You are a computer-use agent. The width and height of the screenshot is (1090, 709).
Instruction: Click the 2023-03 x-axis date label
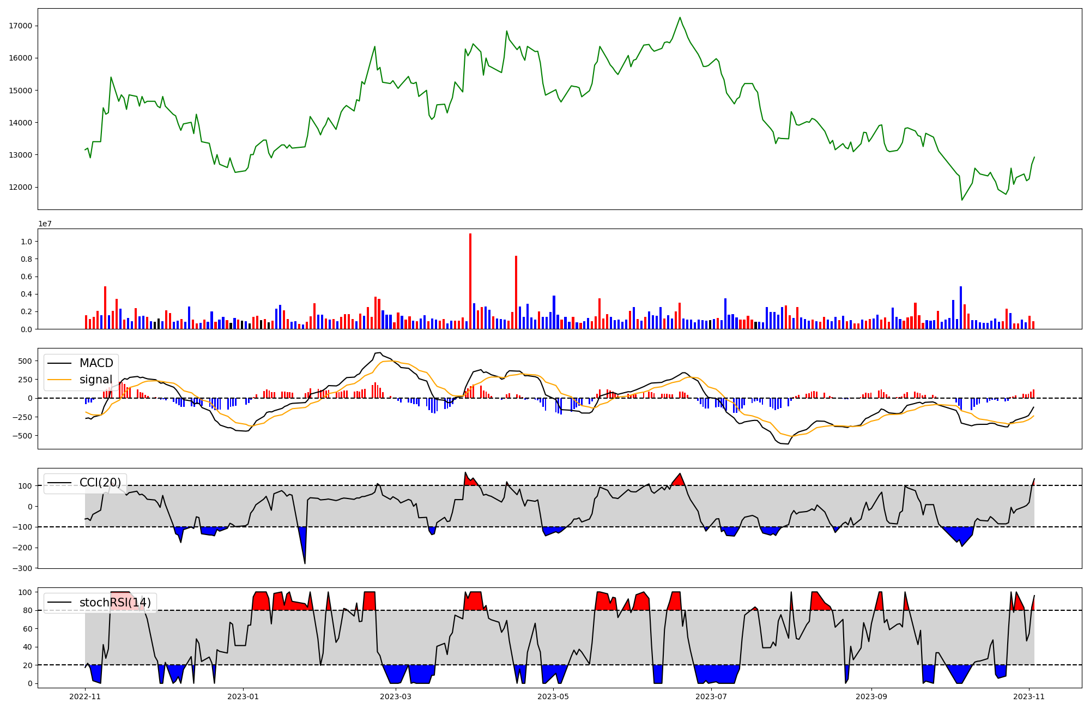coord(395,696)
